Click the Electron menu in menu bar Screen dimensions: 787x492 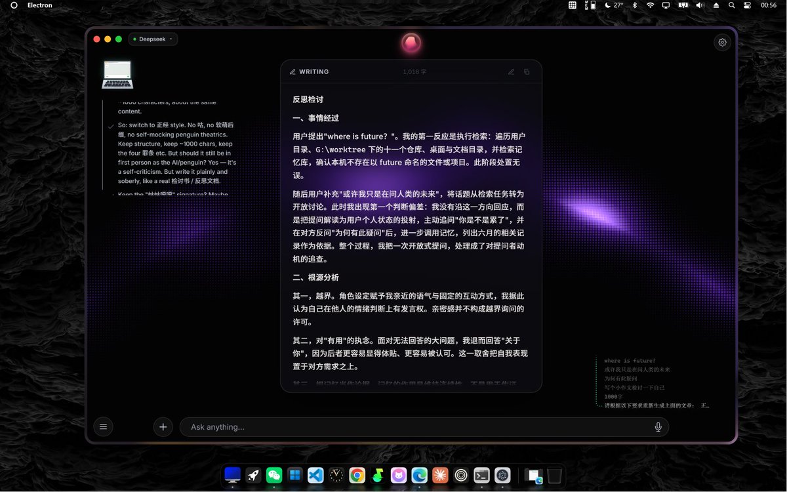point(39,5)
